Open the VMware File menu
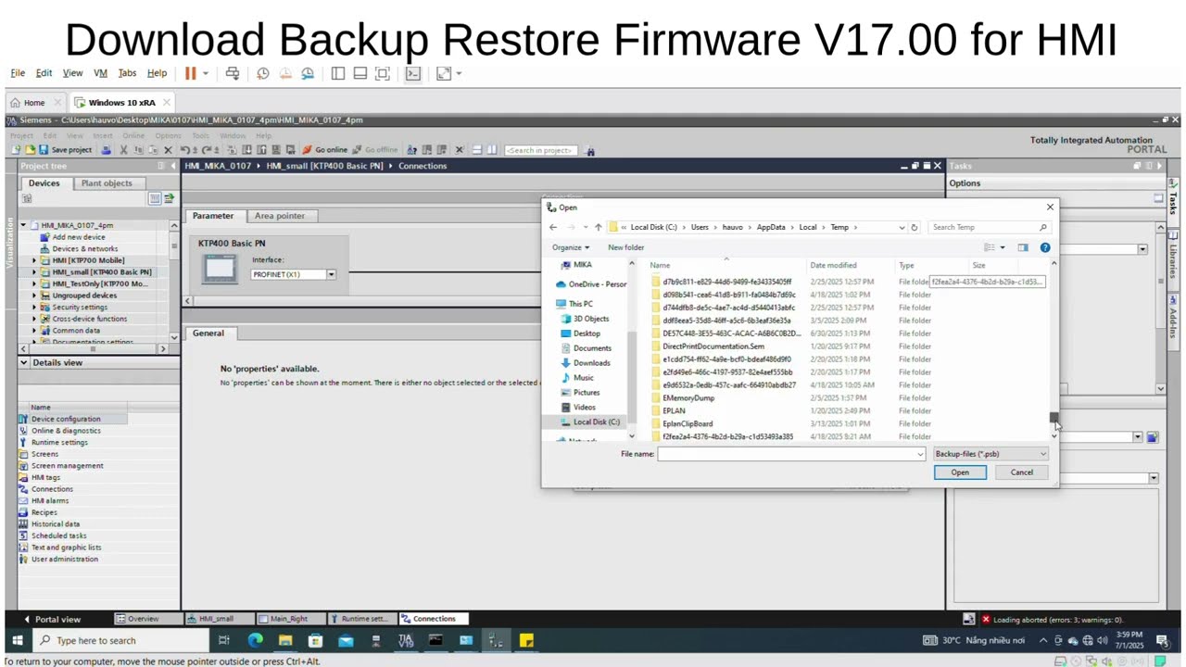The image size is (1186, 667). click(x=18, y=73)
